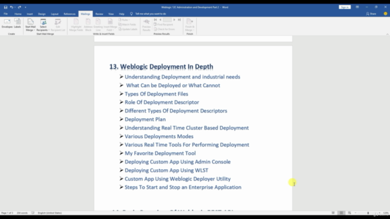Collapse the ribbon with the chevron

coord(388,34)
